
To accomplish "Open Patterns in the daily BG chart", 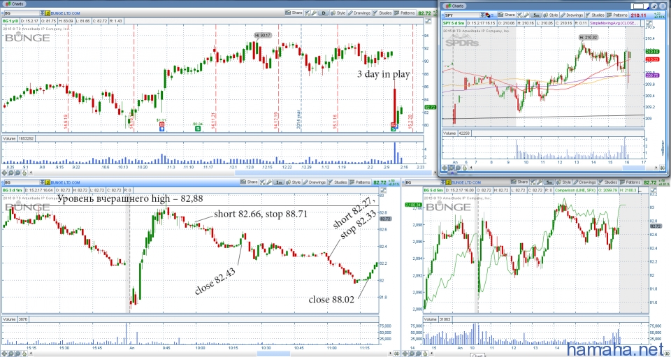I will [x=405, y=13].
